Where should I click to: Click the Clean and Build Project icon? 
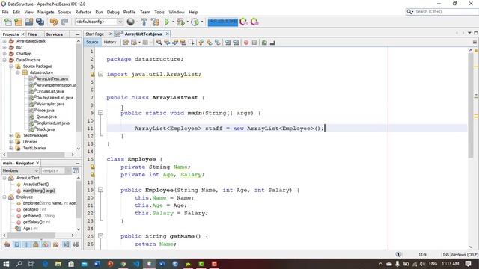pos(155,22)
